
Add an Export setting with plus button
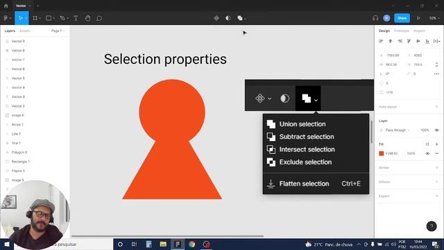[x=436, y=196]
